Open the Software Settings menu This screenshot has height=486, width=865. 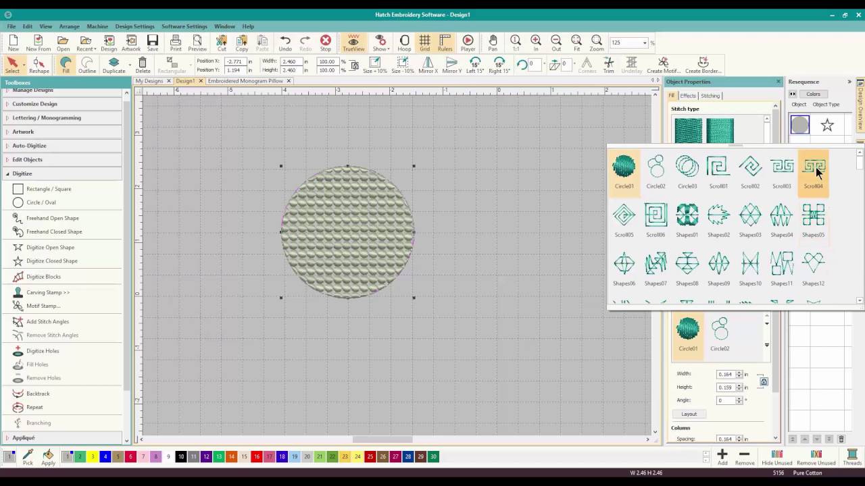click(x=184, y=26)
